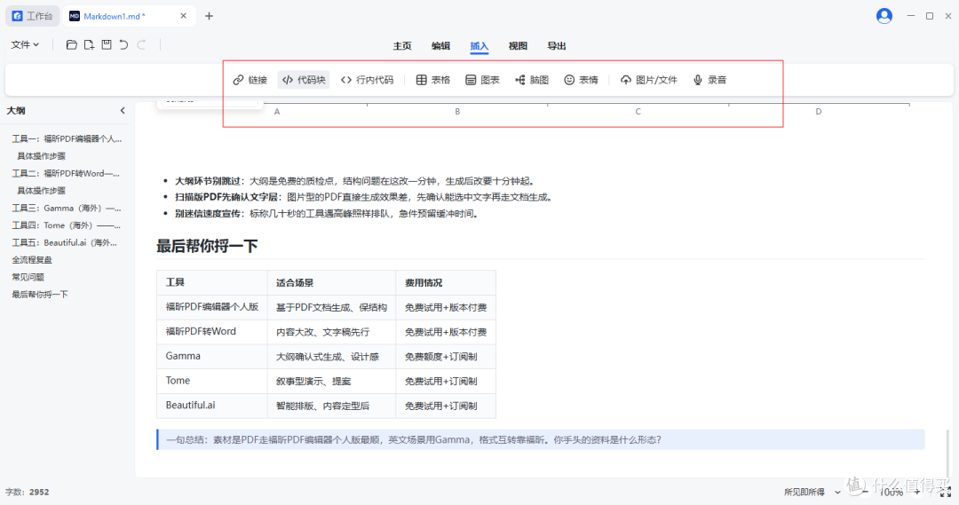Viewport: 959px width, 505px height.
Task: Insert a chart using 图表
Action: 482,80
